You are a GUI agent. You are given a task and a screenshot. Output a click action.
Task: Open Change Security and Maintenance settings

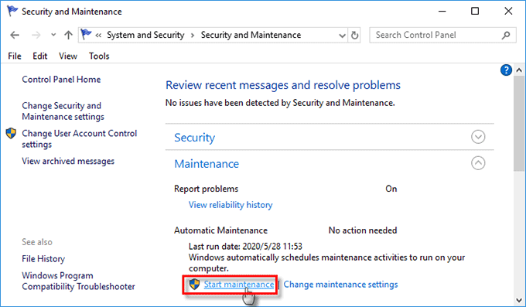click(x=63, y=111)
